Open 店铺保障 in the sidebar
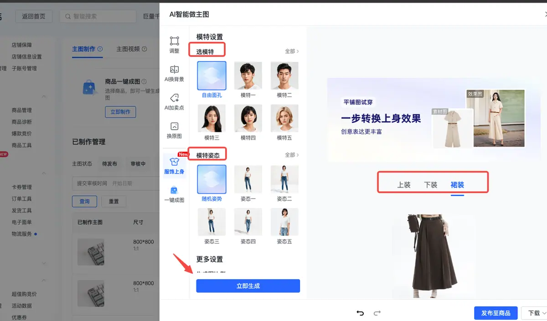547x321 pixels. [22, 45]
